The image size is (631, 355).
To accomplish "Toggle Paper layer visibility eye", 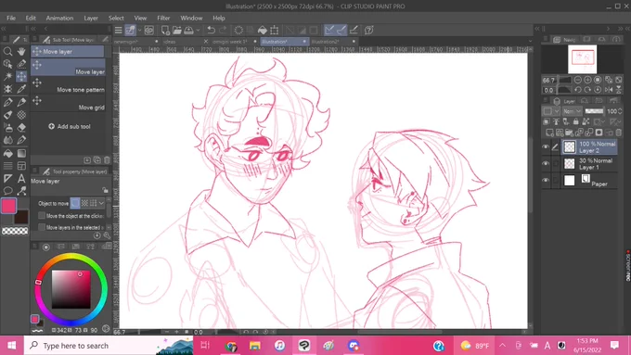I will [x=546, y=180].
